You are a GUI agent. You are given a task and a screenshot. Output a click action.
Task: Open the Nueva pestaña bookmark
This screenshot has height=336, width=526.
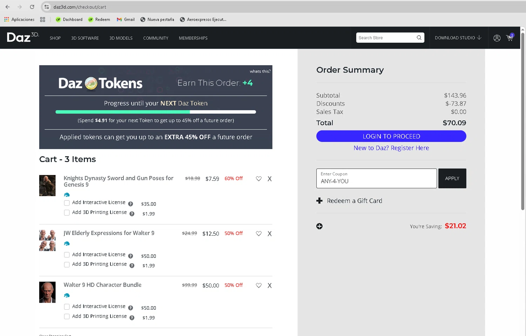157,19
